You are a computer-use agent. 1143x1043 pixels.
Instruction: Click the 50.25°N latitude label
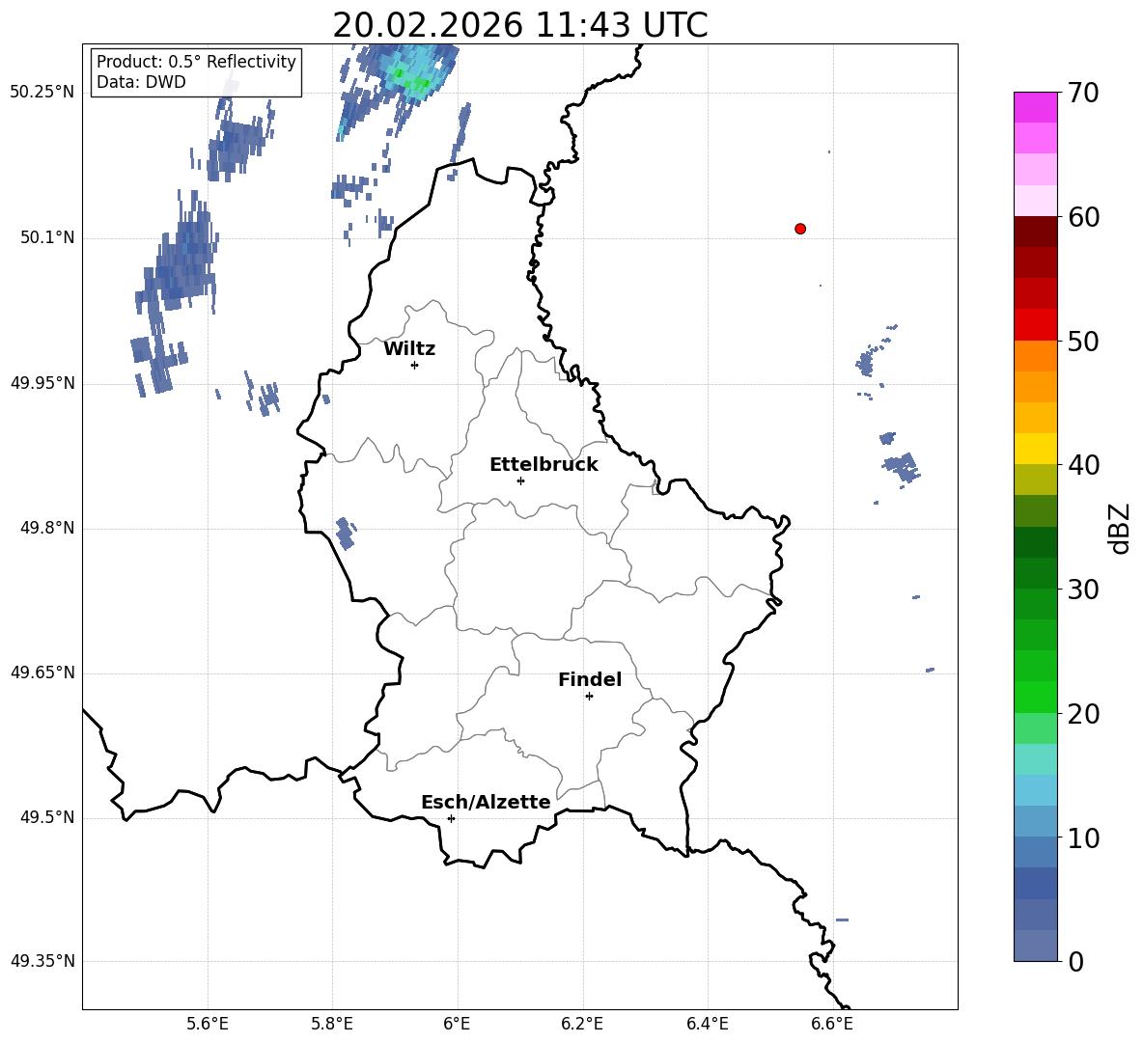42,93
